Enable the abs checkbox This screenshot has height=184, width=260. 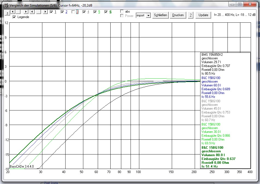(x=122, y=11)
